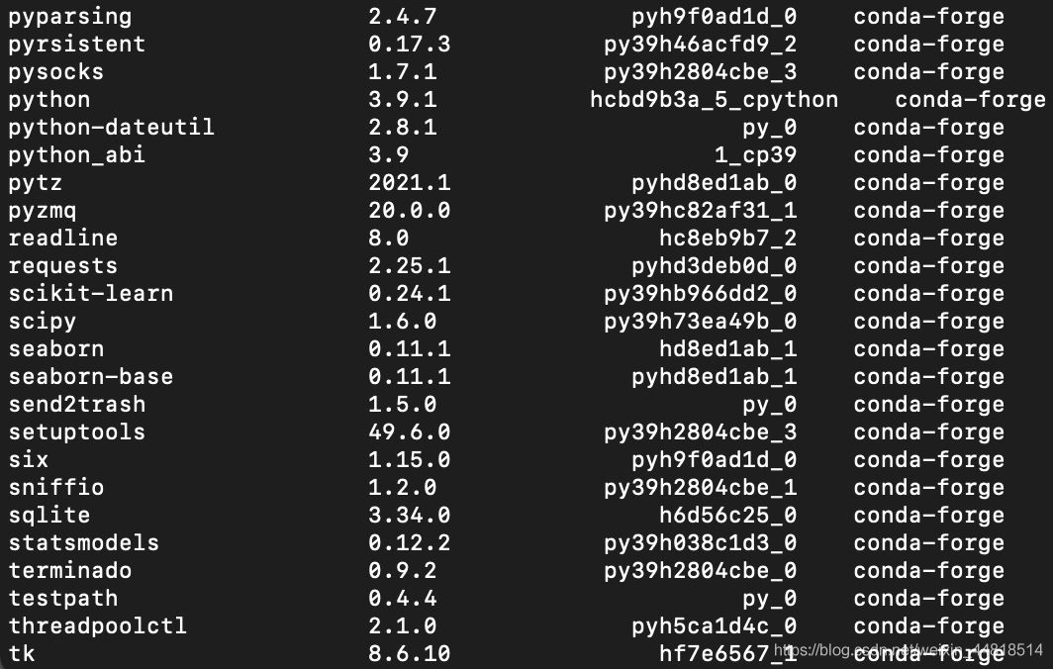
Task: Click the blog.csdn.net watermark URL
Action: [x=909, y=650]
